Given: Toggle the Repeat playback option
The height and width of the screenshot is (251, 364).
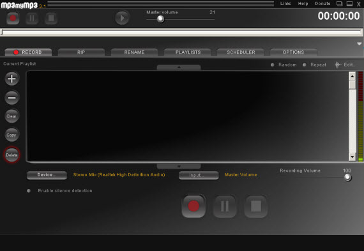Looking at the screenshot, I should click(315, 65).
